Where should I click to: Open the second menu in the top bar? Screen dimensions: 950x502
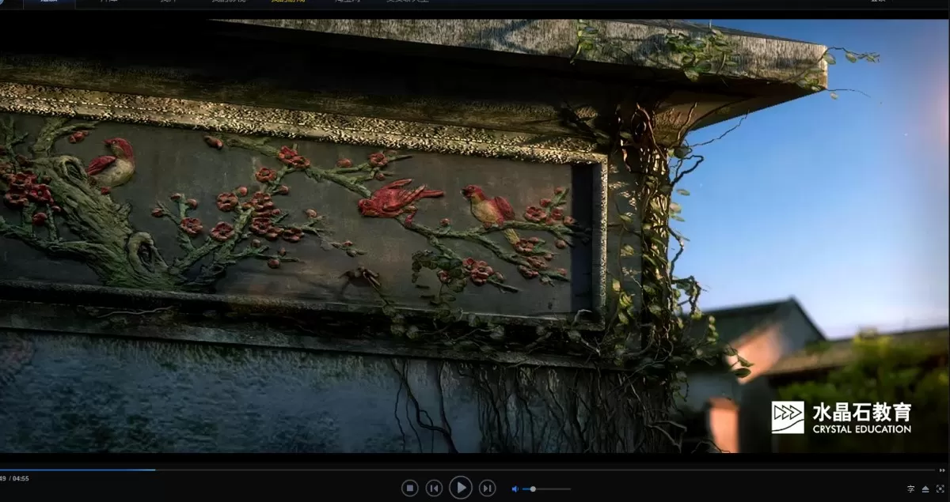pos(107,4)
